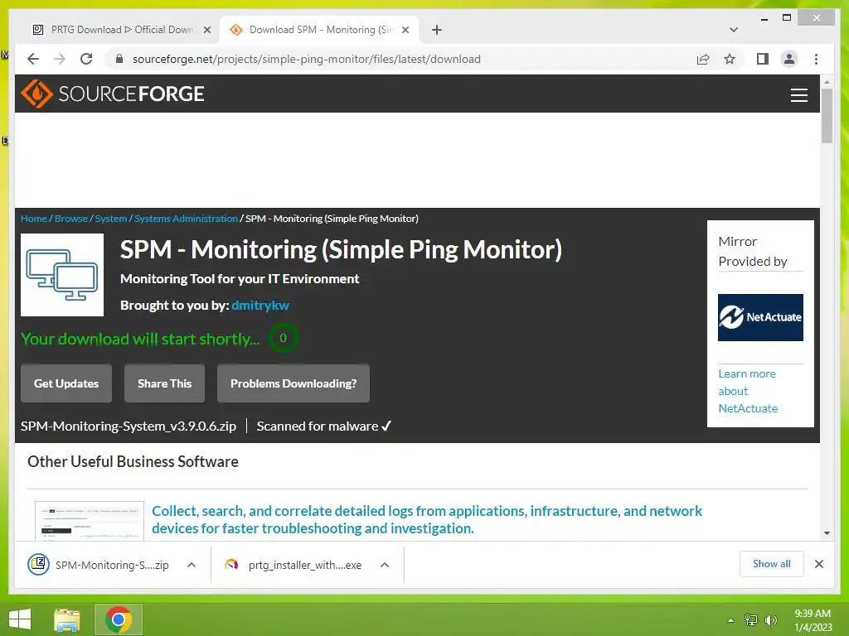Open the Systems Administration breadcrumb
The height and width of the screenshot is (636, 849).
tap(186, 219)
